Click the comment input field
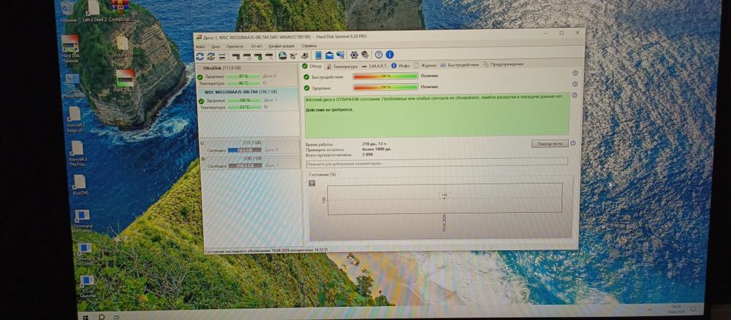Viewport: 731px width, 320px height. 436,162
